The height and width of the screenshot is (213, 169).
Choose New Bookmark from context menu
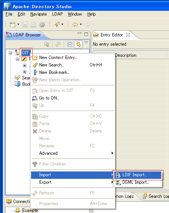click(72, 72)
